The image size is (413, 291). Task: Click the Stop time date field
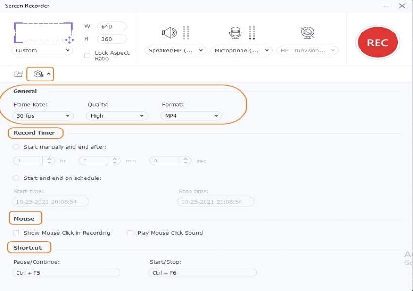pyautogui.click(x=216, y=202)
